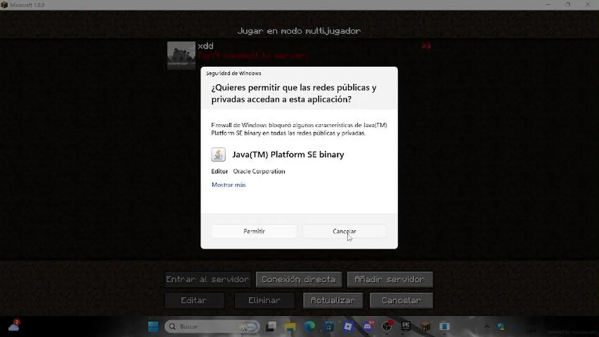Launch Microsoft Edge from the taskbar

point(310,326)
